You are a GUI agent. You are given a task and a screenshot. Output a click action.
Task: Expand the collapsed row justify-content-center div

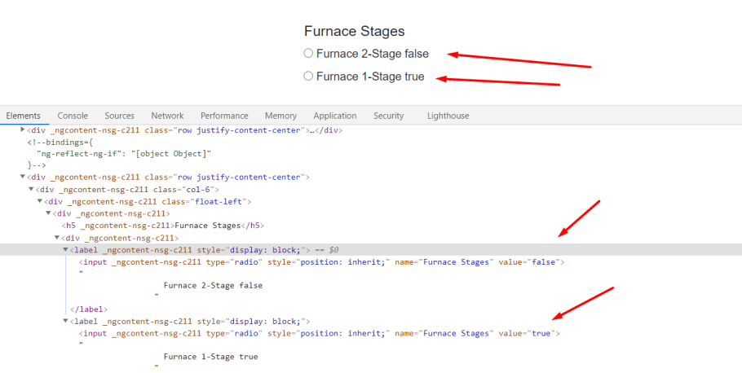22,129
